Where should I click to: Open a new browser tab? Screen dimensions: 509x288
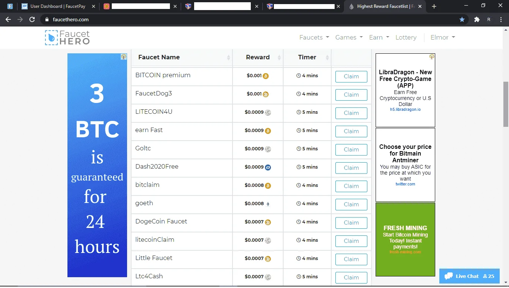coord(434,6)
